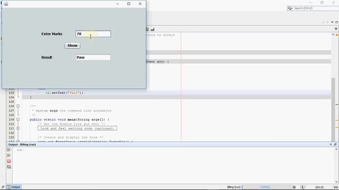The image size is (339, 190).
Task: Click the editor split plus icon
Action: click(x=336, y=29)
